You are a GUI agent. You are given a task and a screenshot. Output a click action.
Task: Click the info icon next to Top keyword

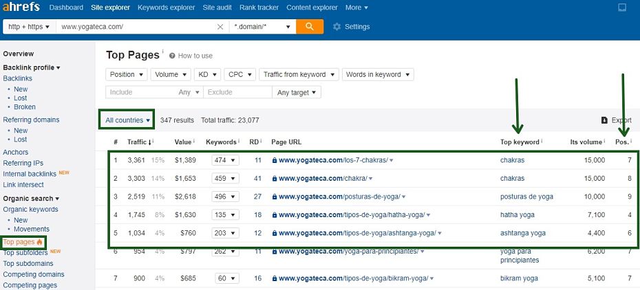(x=542, y=142)
